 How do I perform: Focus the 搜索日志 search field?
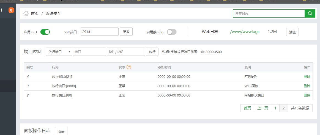point(269,14)
